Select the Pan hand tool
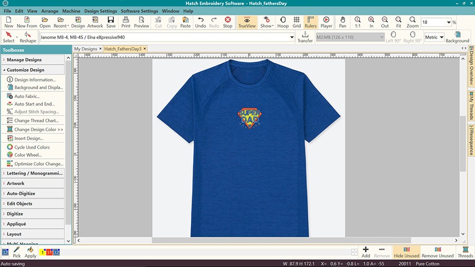The width and height of the screenshot is (475, 267). tap(343, 22)
